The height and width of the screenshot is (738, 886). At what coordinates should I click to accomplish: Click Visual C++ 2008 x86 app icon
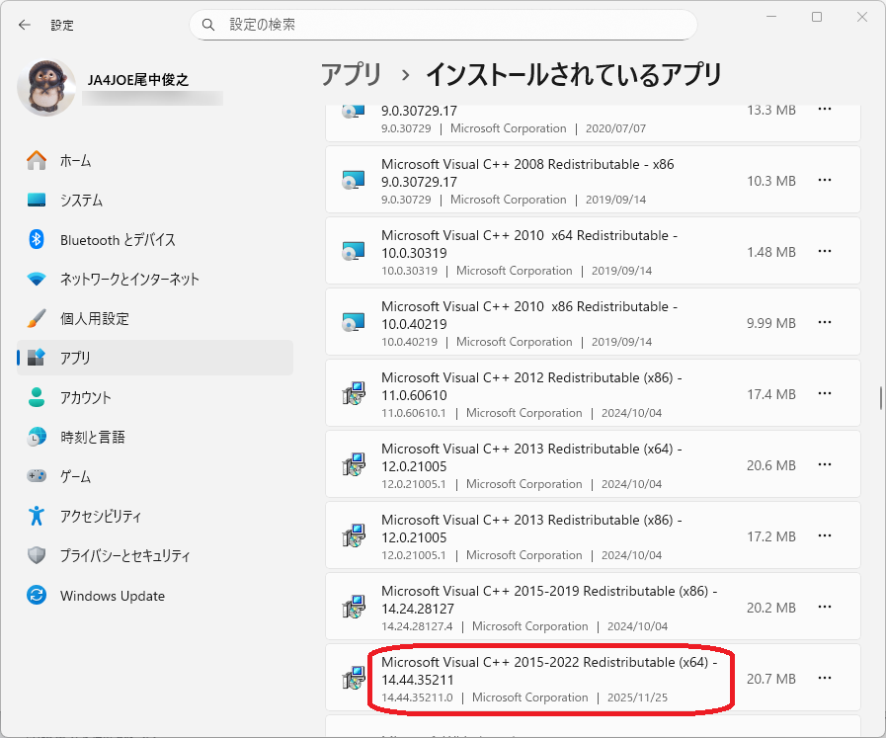[x=354, y=180]
